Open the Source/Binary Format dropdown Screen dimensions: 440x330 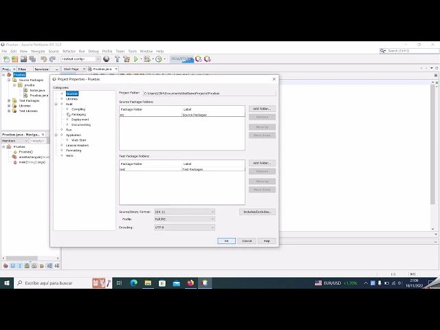click(x=185, y=212)
